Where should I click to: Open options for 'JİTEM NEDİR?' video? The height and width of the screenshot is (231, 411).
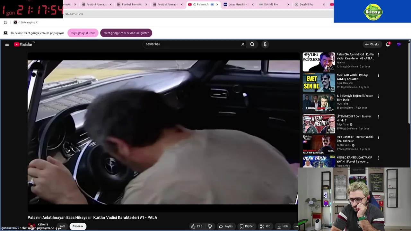click(379, 117)
